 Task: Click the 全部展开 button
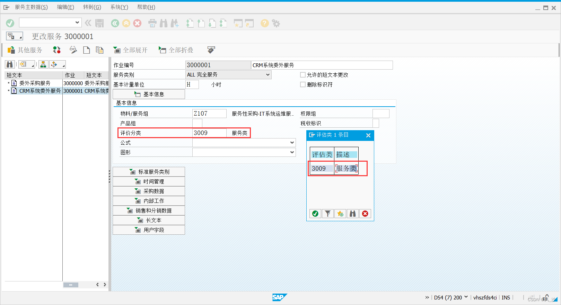tap(131, 50)
